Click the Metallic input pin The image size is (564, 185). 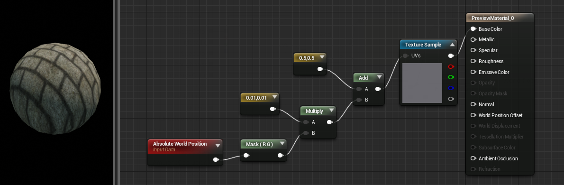point(473,39)
